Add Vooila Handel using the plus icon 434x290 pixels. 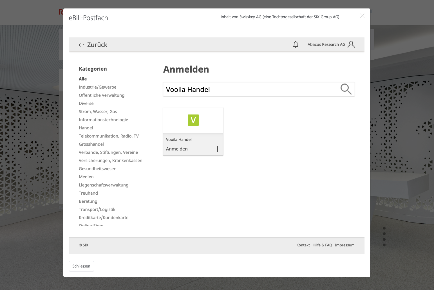point(217,149)
